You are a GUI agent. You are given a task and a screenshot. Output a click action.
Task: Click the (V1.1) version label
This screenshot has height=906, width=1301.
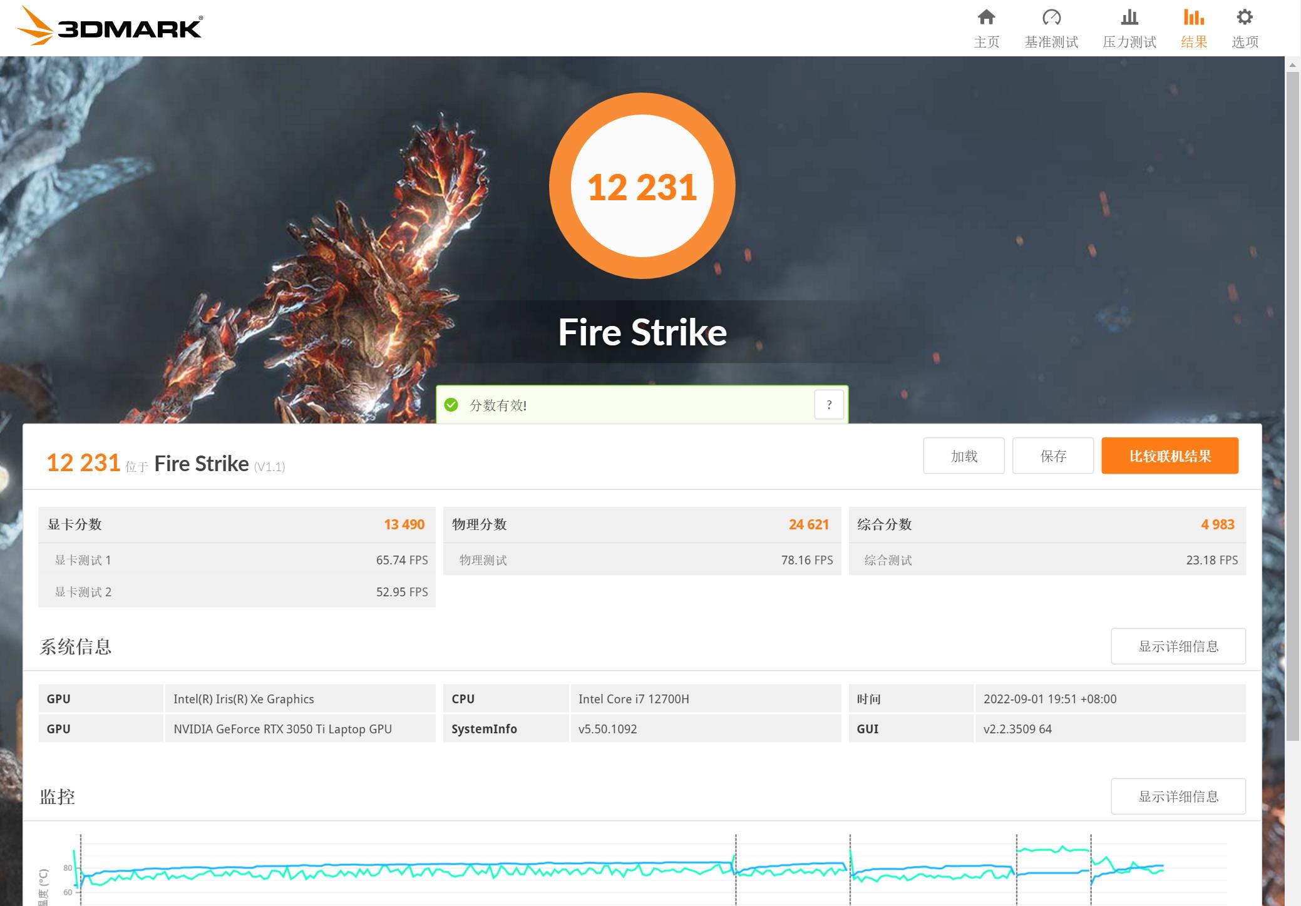tap(269, 467)
